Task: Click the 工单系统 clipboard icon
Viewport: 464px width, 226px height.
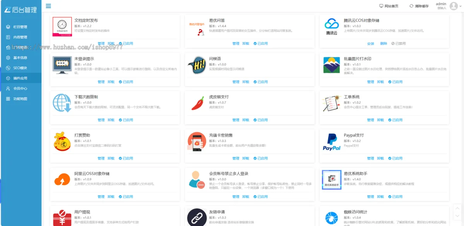Action: pyautogui.click(x=332, y=103)
